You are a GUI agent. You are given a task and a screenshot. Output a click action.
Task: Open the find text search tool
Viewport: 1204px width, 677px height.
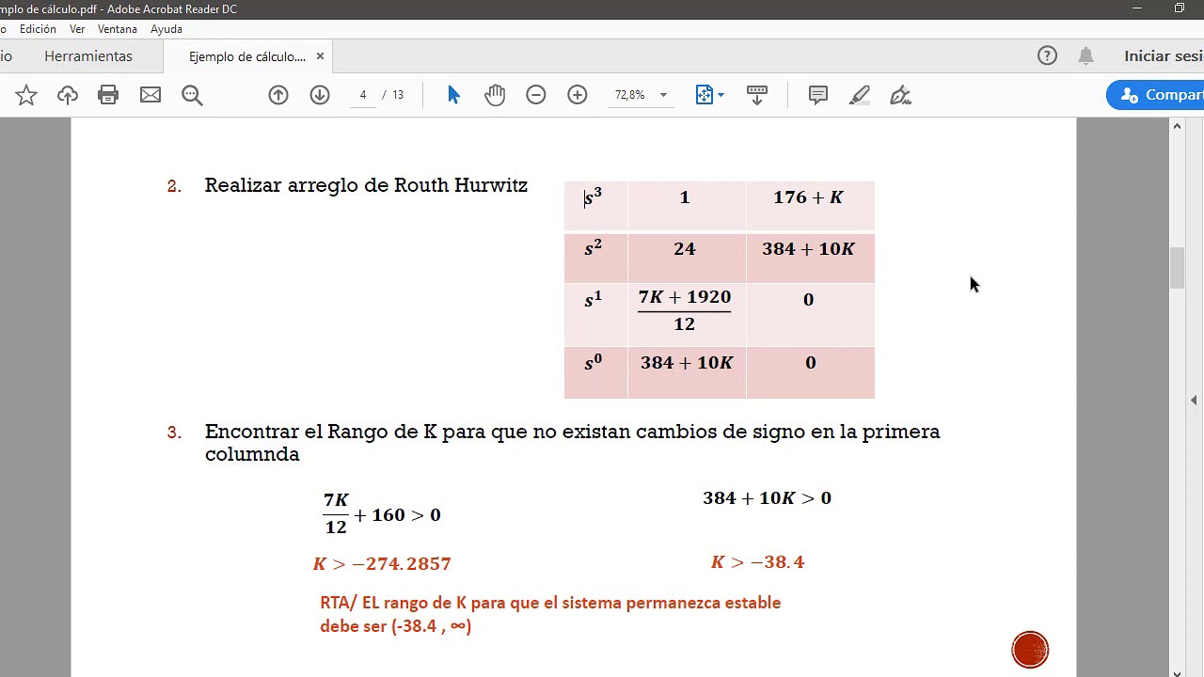click(193, 95)
